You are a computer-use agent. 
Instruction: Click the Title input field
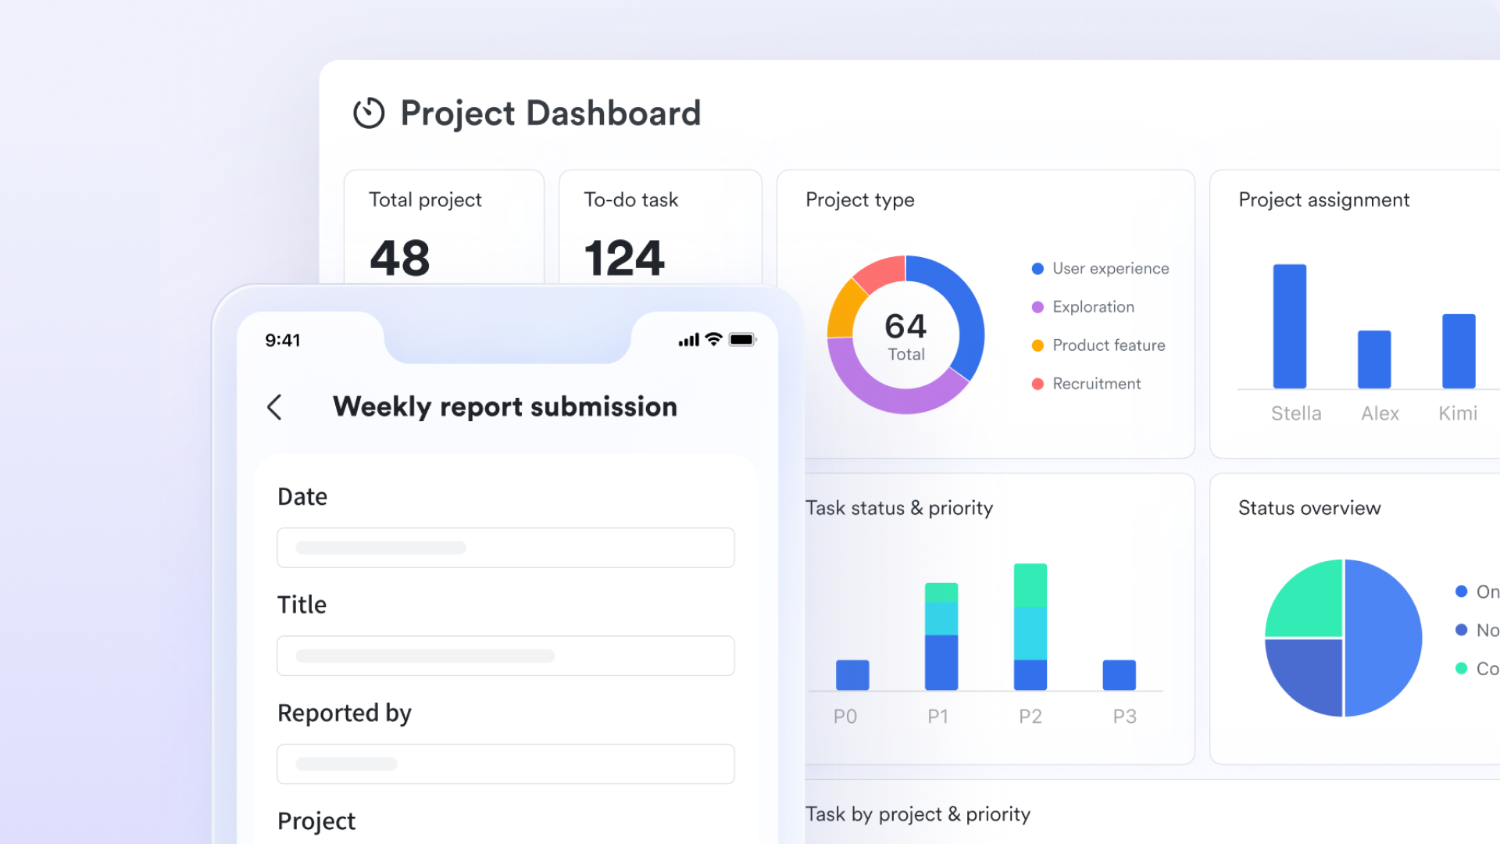505,656
